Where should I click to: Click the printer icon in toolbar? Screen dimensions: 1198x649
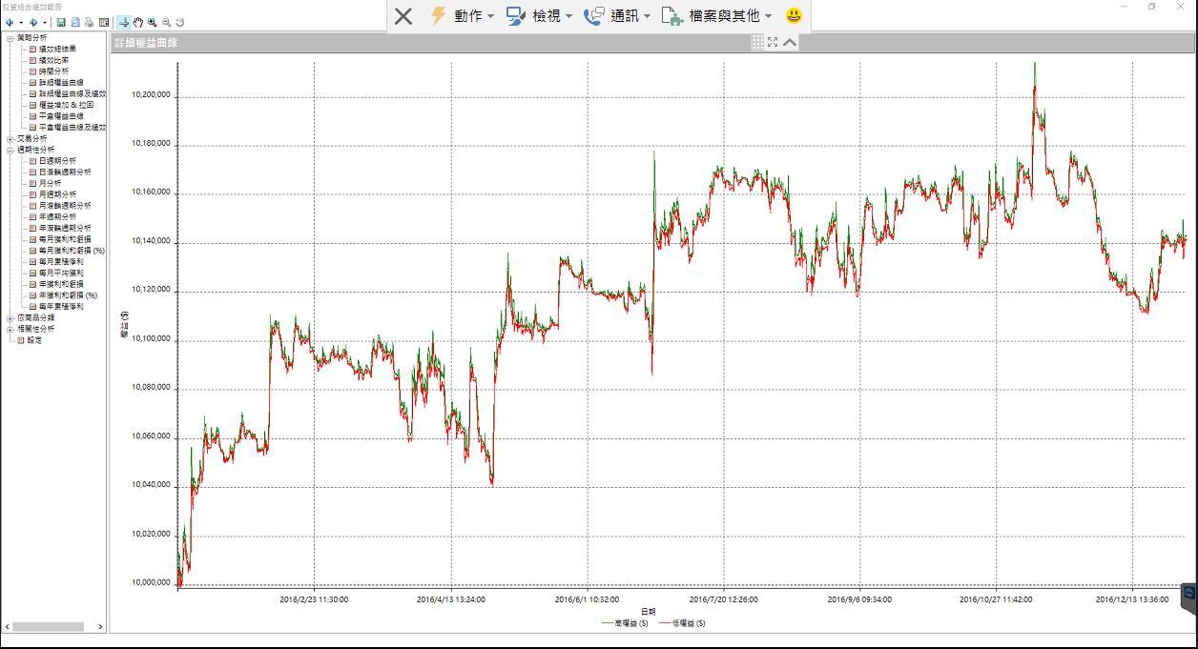[x=90, y=22]
